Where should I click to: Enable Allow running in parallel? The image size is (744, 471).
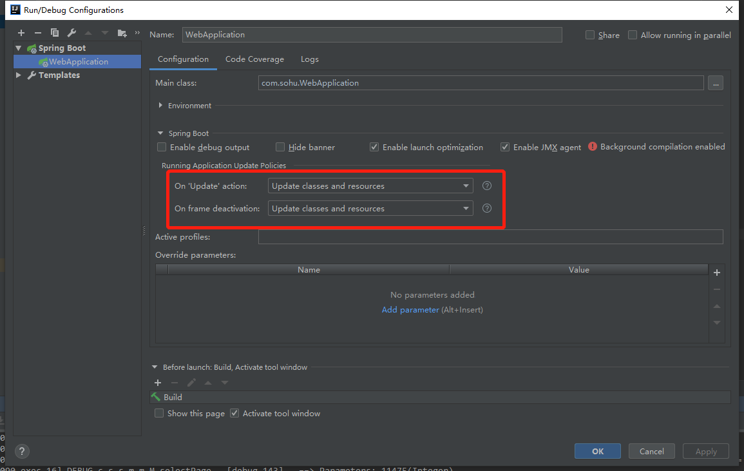pos(633,35)
